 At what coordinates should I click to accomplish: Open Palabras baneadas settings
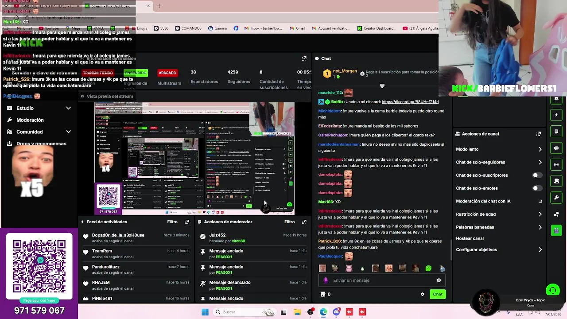[x=499, y=227]
